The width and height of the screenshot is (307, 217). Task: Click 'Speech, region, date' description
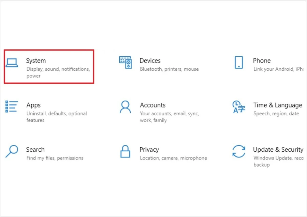tap(276, 114)
